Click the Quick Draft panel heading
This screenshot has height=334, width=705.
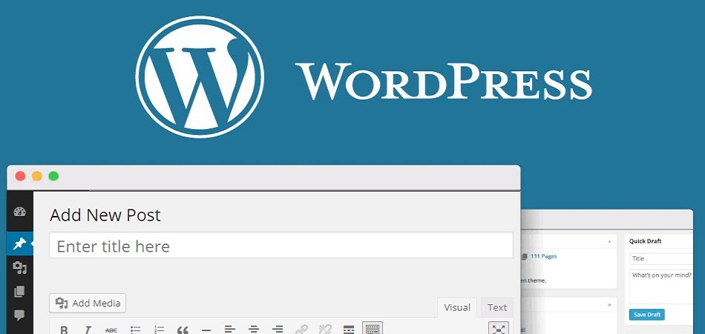click(x=645, y=241)
